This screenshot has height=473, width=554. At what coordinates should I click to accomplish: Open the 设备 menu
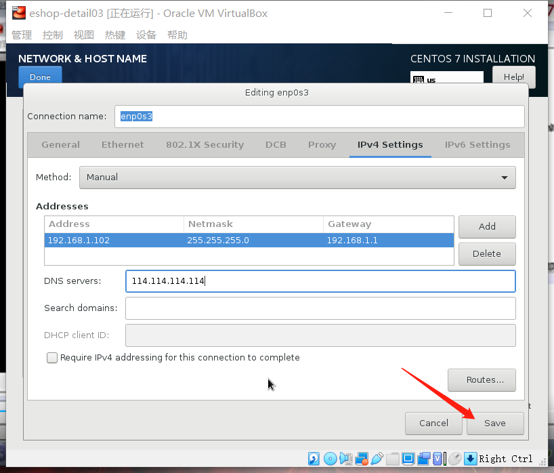pyautogui.click(x=146, y=35)
